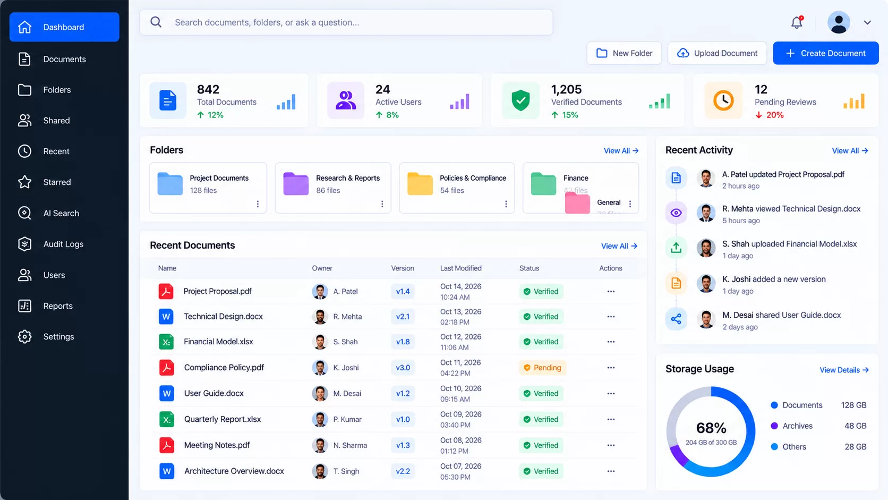Click the New Folder button

(x=624, y=53)
